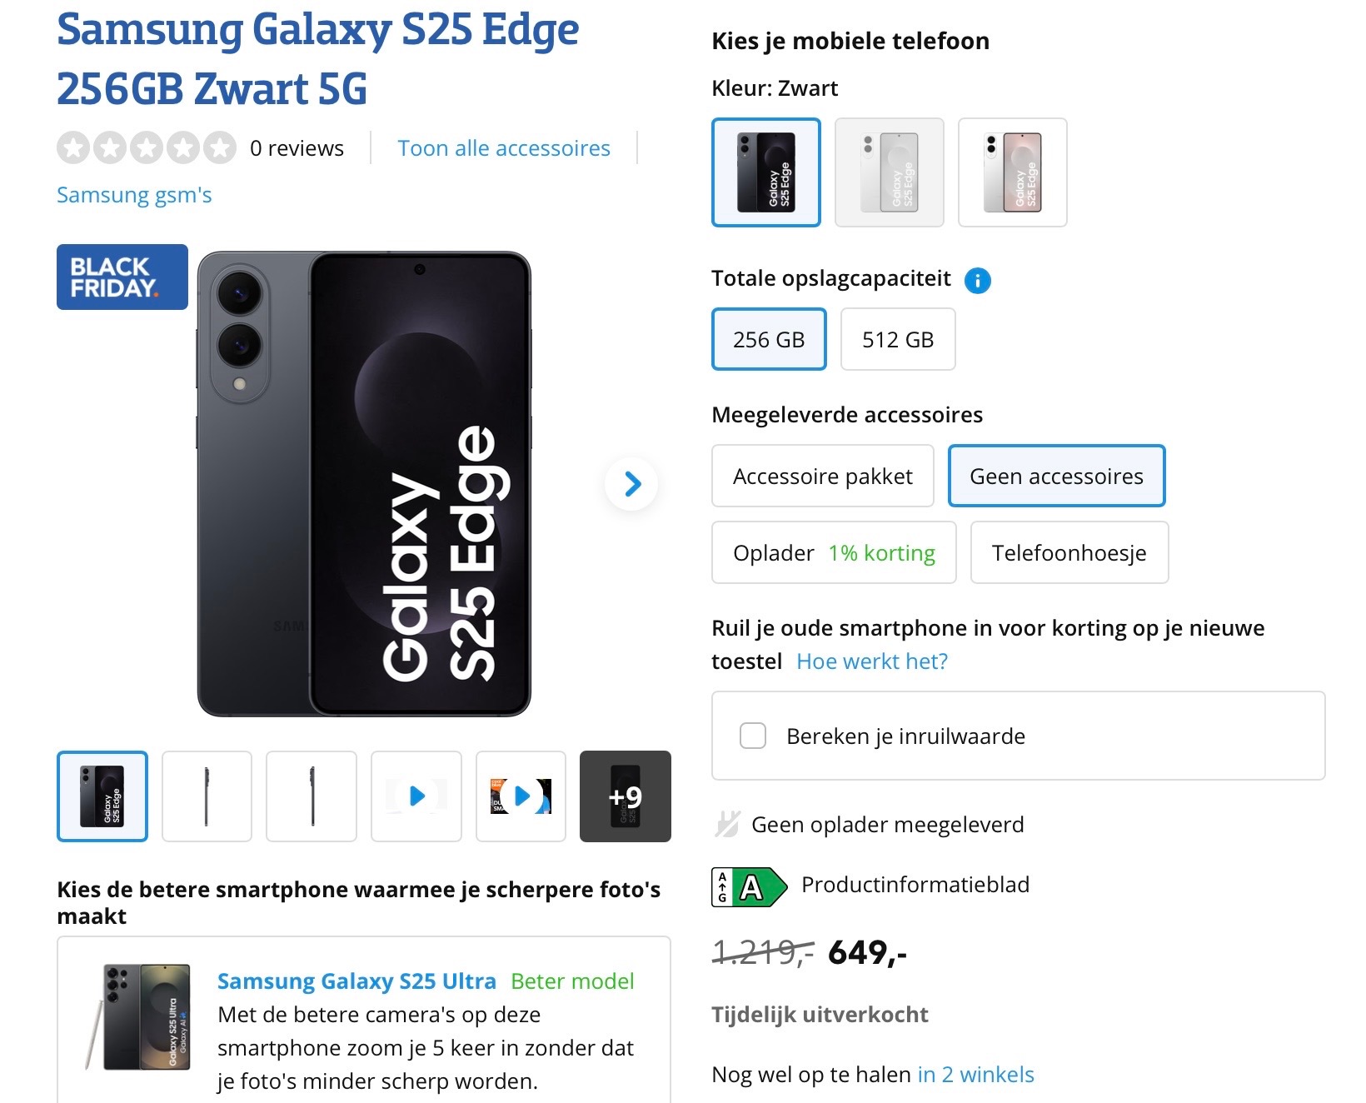Play the first product video thumbnail
The width and height of the screenshot is (1366, 1103).
point(416,796)
